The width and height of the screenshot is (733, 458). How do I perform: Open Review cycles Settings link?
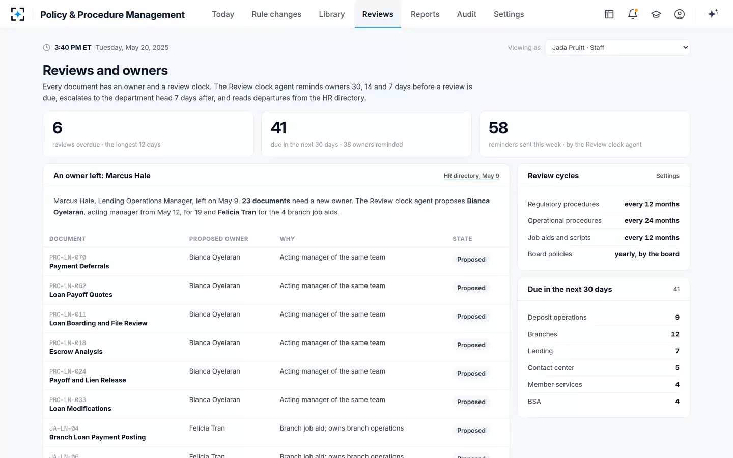(668, 176)
